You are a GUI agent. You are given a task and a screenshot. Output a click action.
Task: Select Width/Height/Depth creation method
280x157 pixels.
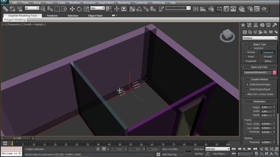pos(247,89)
